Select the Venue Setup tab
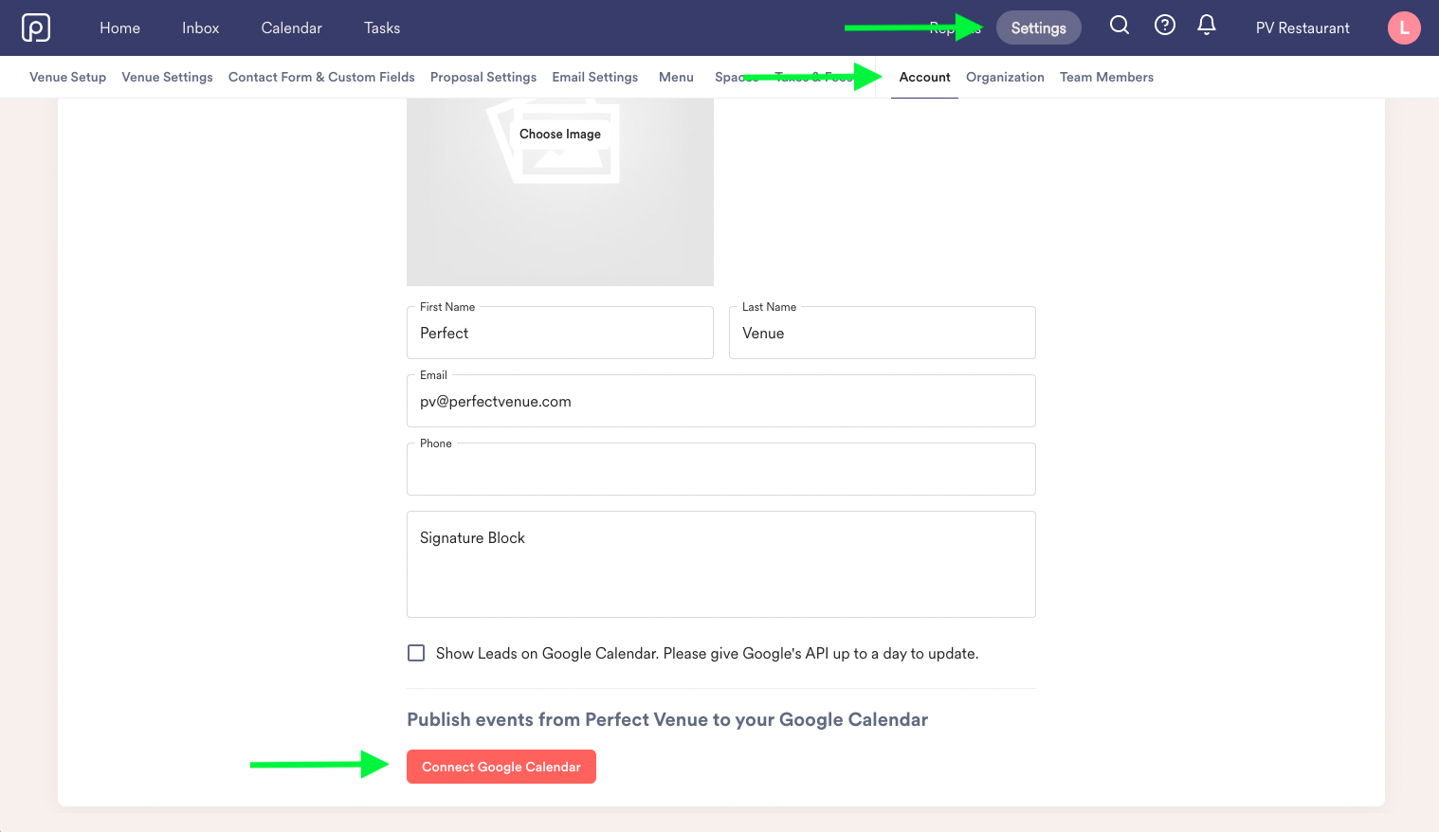This screenshot has width=1439, height=832. coord(67,77)
